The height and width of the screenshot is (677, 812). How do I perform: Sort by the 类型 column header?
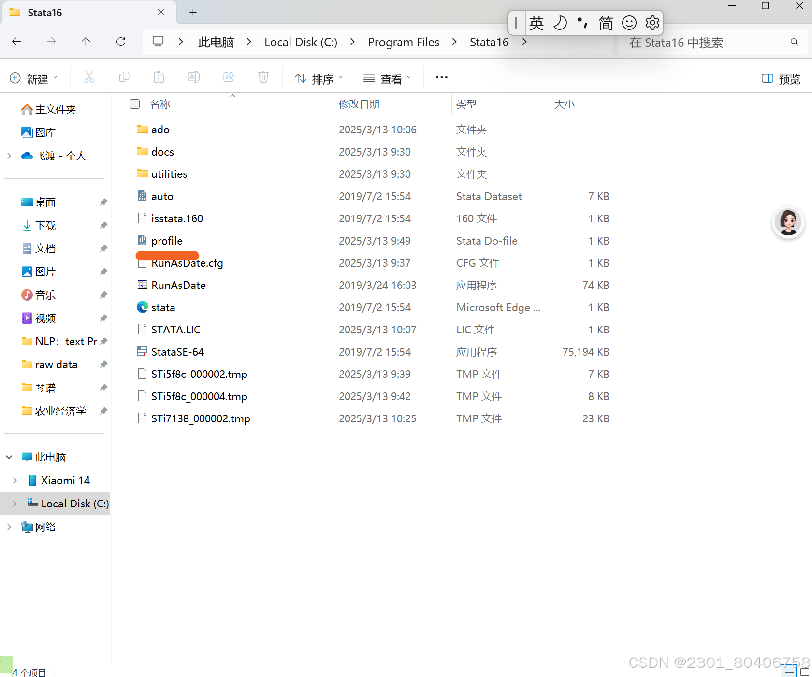coord(466,104)
